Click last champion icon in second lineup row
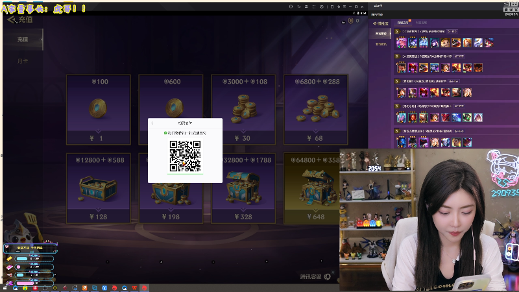 (x=478, y=67)
